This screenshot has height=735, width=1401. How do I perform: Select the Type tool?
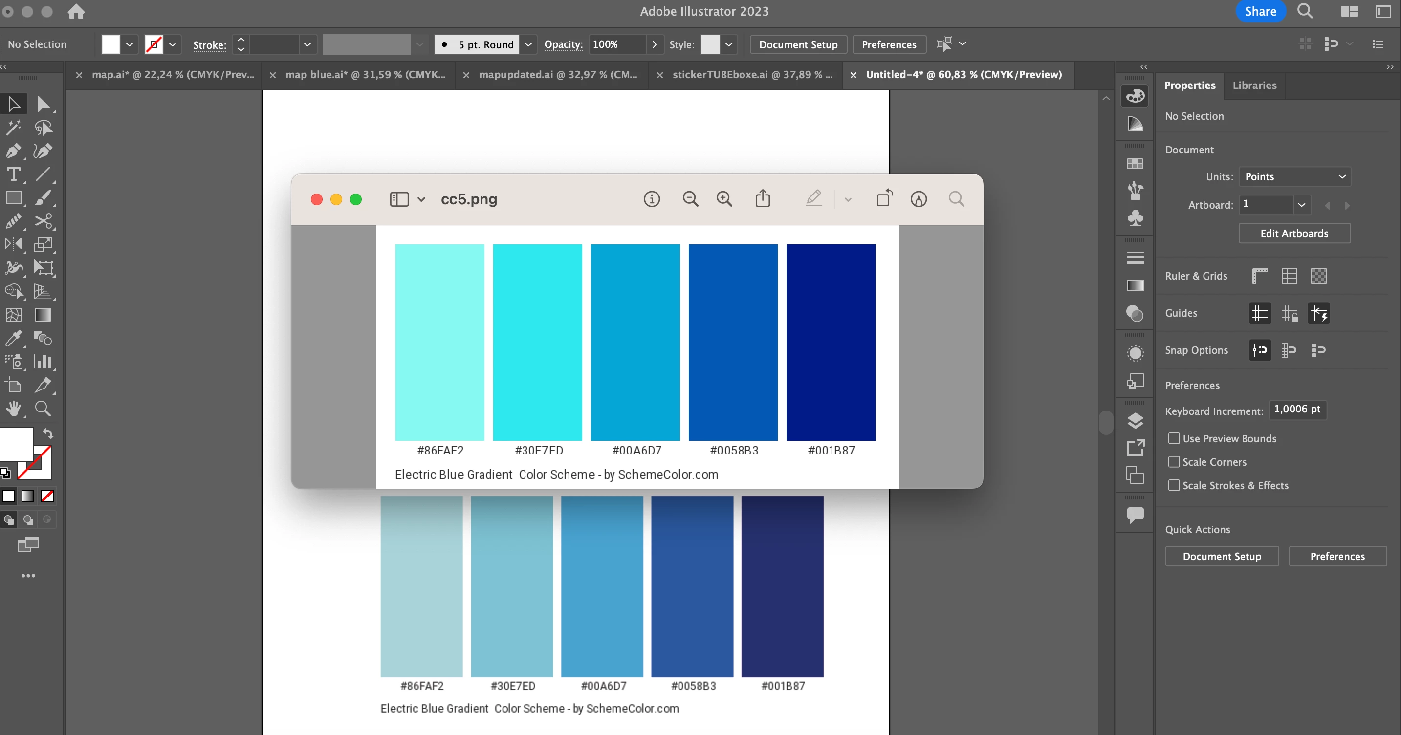(13, 174)
